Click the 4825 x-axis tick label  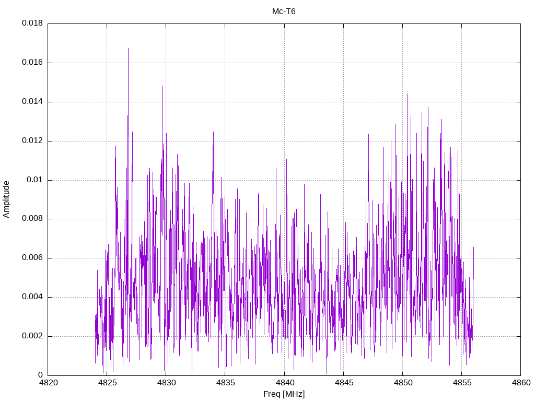coord(107,383)
